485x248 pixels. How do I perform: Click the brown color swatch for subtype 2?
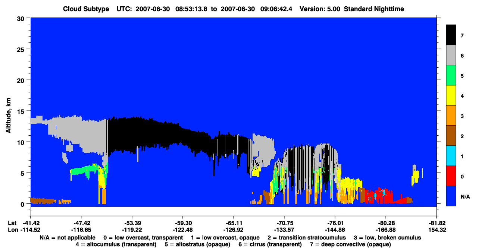coord(451,136)
